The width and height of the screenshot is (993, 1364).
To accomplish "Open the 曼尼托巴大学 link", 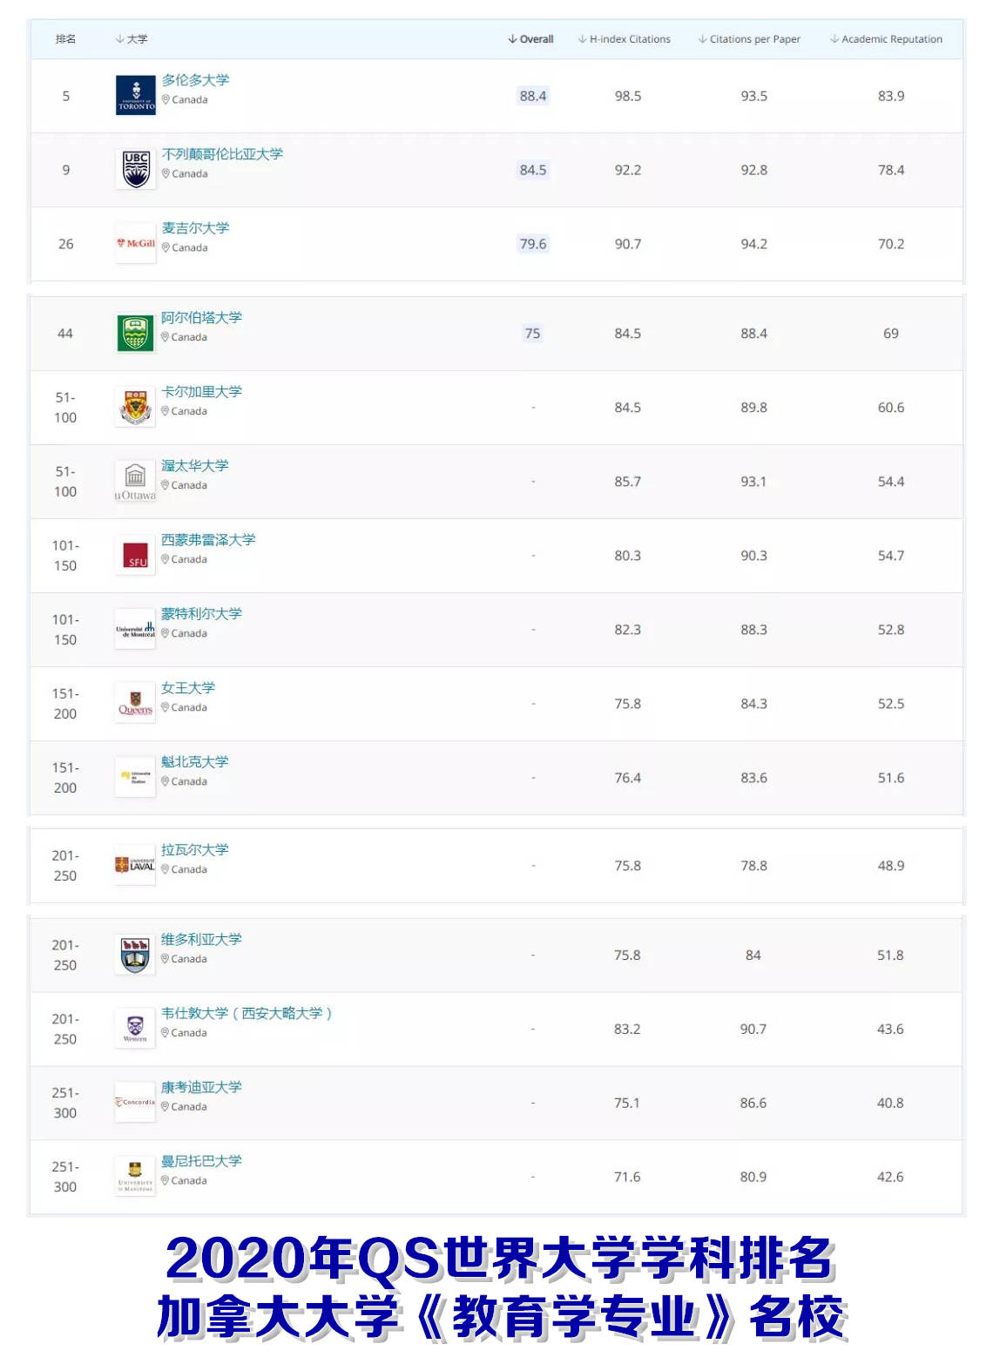I will coord(201,1161).
